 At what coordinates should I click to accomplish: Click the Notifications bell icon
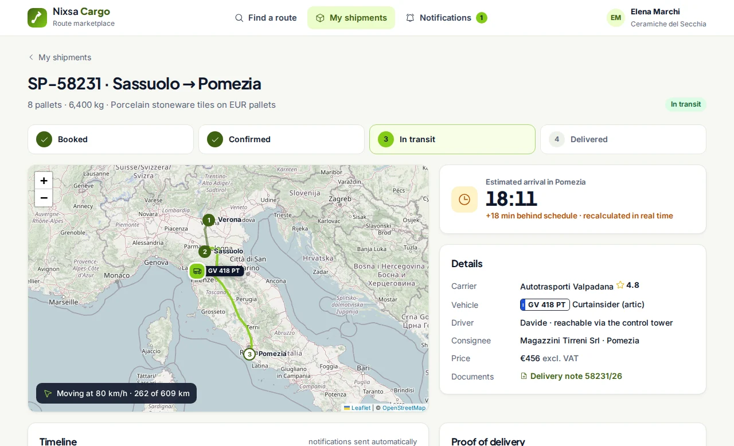coord(410,18)
